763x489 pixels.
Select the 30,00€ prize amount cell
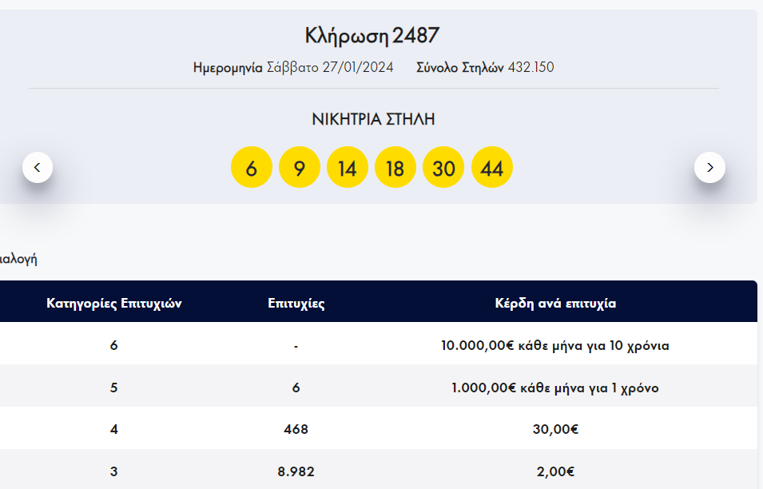pos(555,429)
